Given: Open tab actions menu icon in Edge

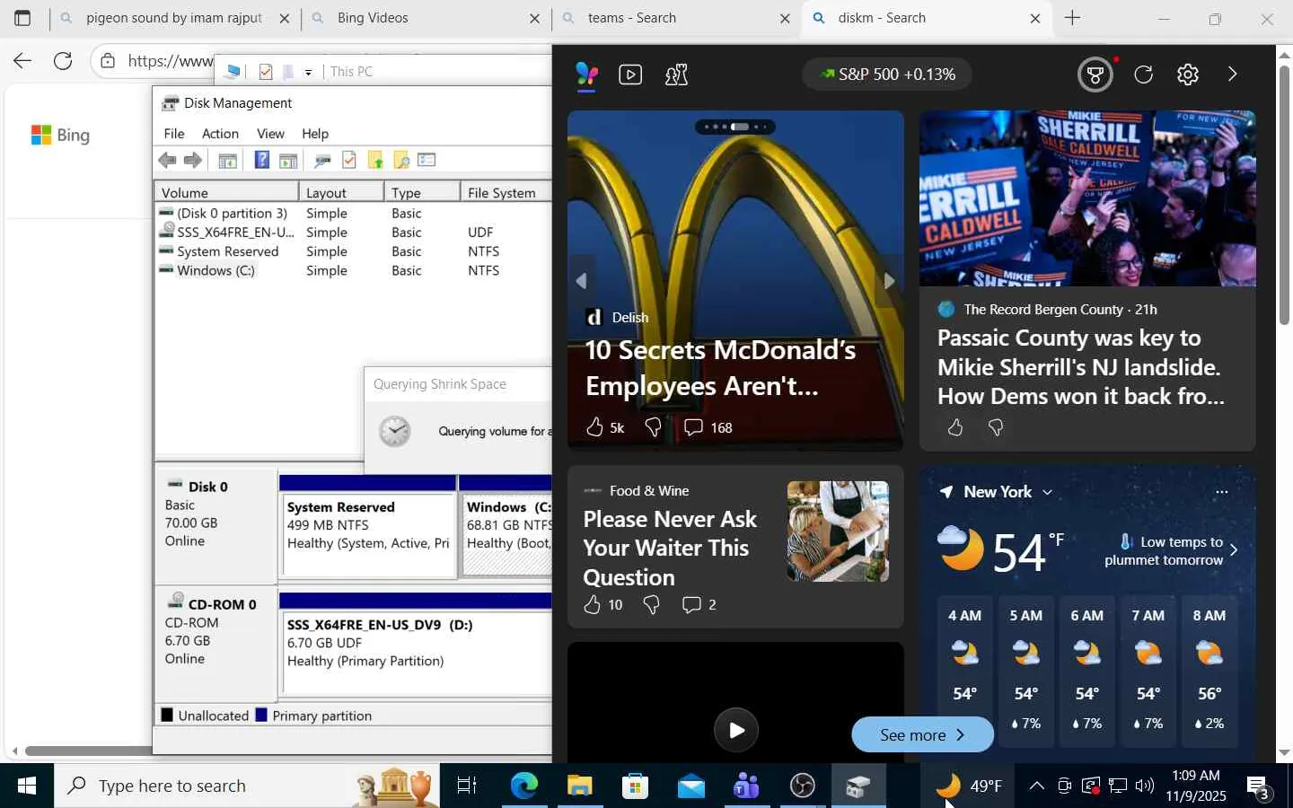Looking at the screenshot, I should 22,18.
